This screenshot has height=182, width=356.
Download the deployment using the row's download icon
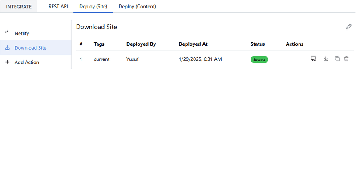325,59
